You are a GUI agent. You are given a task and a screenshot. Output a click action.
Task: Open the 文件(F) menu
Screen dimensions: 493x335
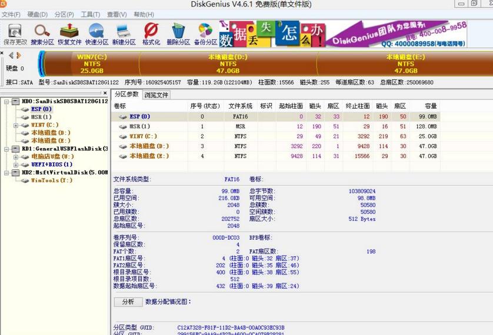[11, 15]
